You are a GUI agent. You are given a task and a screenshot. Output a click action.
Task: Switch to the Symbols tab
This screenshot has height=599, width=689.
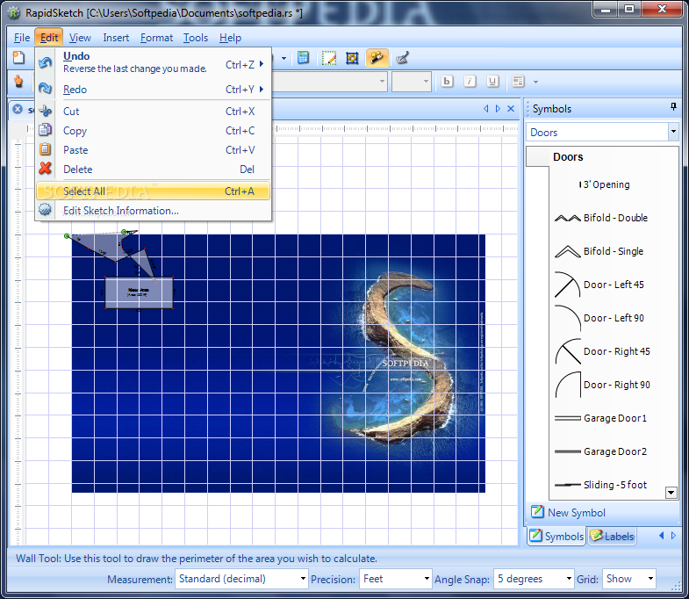[x=556, y=536]
